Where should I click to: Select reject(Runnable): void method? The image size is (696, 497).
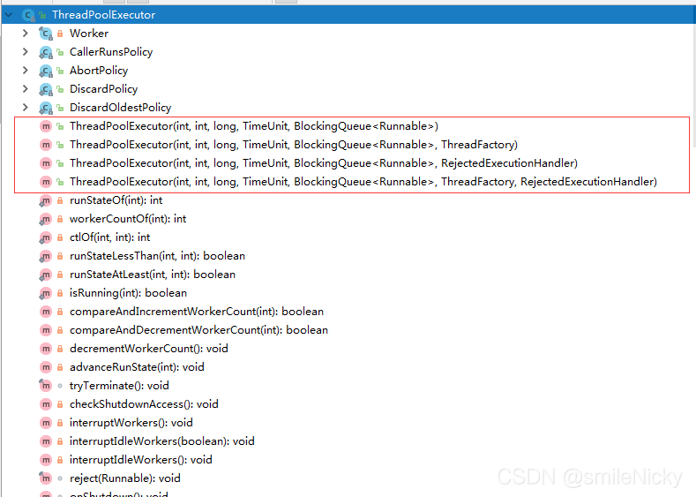coord(124,478)
